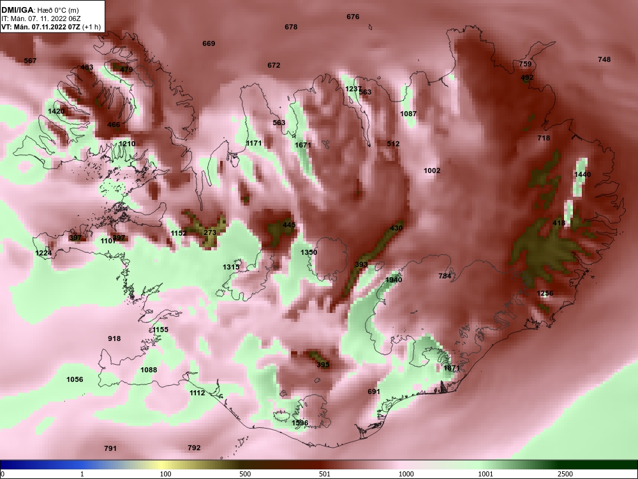638x479 pixels.
Task: Click the 1056 value over the sea
Action: click(x=75, y=379)
